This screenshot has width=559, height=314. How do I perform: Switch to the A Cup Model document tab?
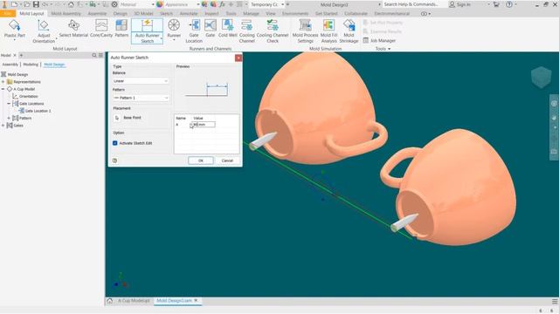click(134, 301)
